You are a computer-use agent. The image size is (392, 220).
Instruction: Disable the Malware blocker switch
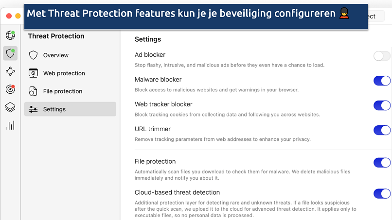(382, 81)
